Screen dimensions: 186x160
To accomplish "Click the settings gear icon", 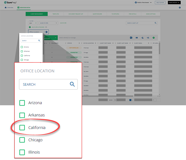I will [x=180, y=8].
